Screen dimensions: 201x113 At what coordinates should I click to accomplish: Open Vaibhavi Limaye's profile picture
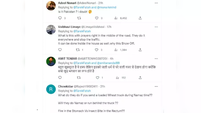pos(51,30)
